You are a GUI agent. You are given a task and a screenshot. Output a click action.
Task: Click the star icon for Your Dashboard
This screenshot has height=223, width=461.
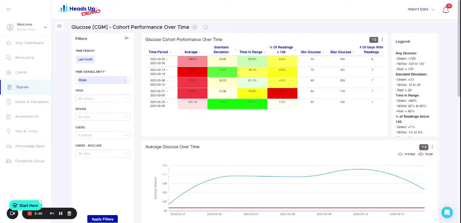pos(9,43)
